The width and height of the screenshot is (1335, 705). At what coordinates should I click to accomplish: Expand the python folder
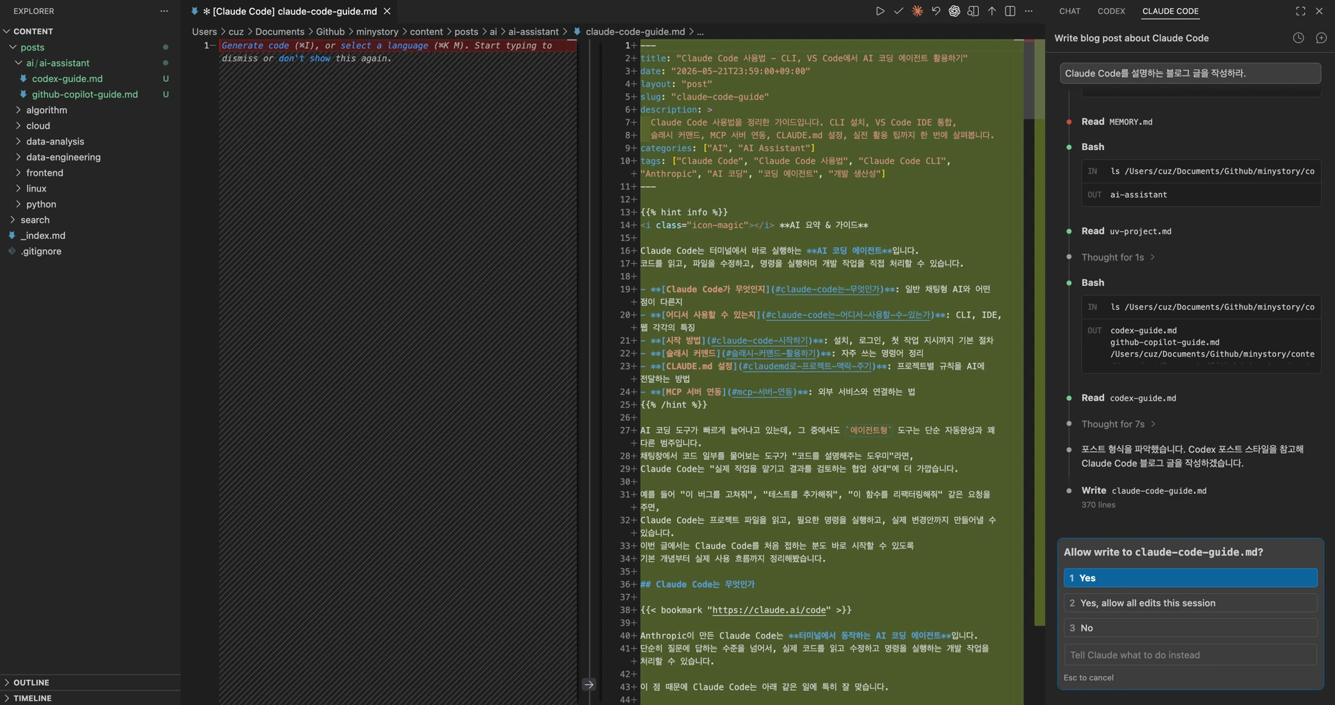[18, 204]
